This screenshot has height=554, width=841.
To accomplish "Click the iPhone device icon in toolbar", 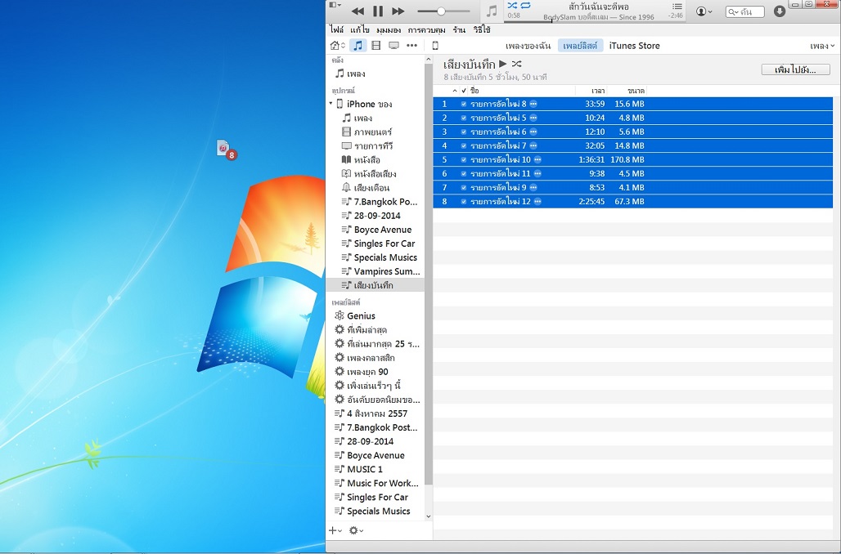I will click(435, 46).
